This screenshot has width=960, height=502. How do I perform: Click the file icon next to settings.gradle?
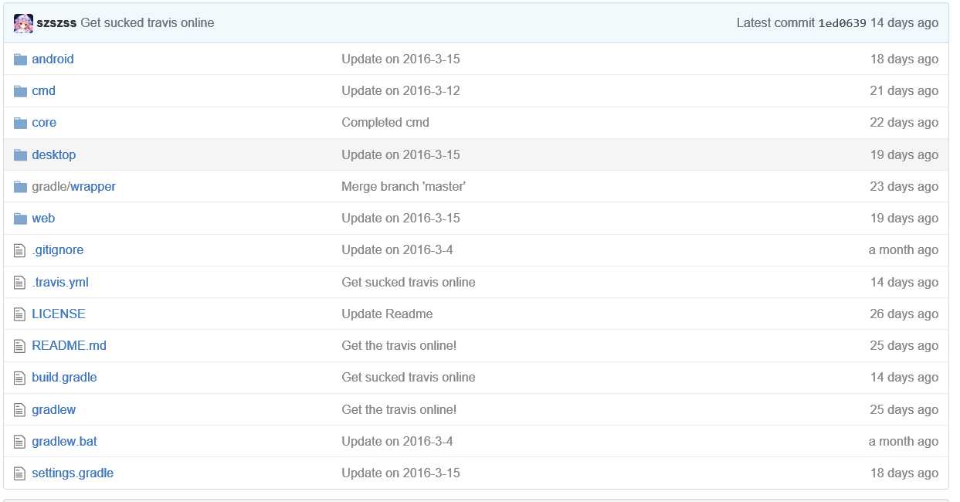point(20,473)
